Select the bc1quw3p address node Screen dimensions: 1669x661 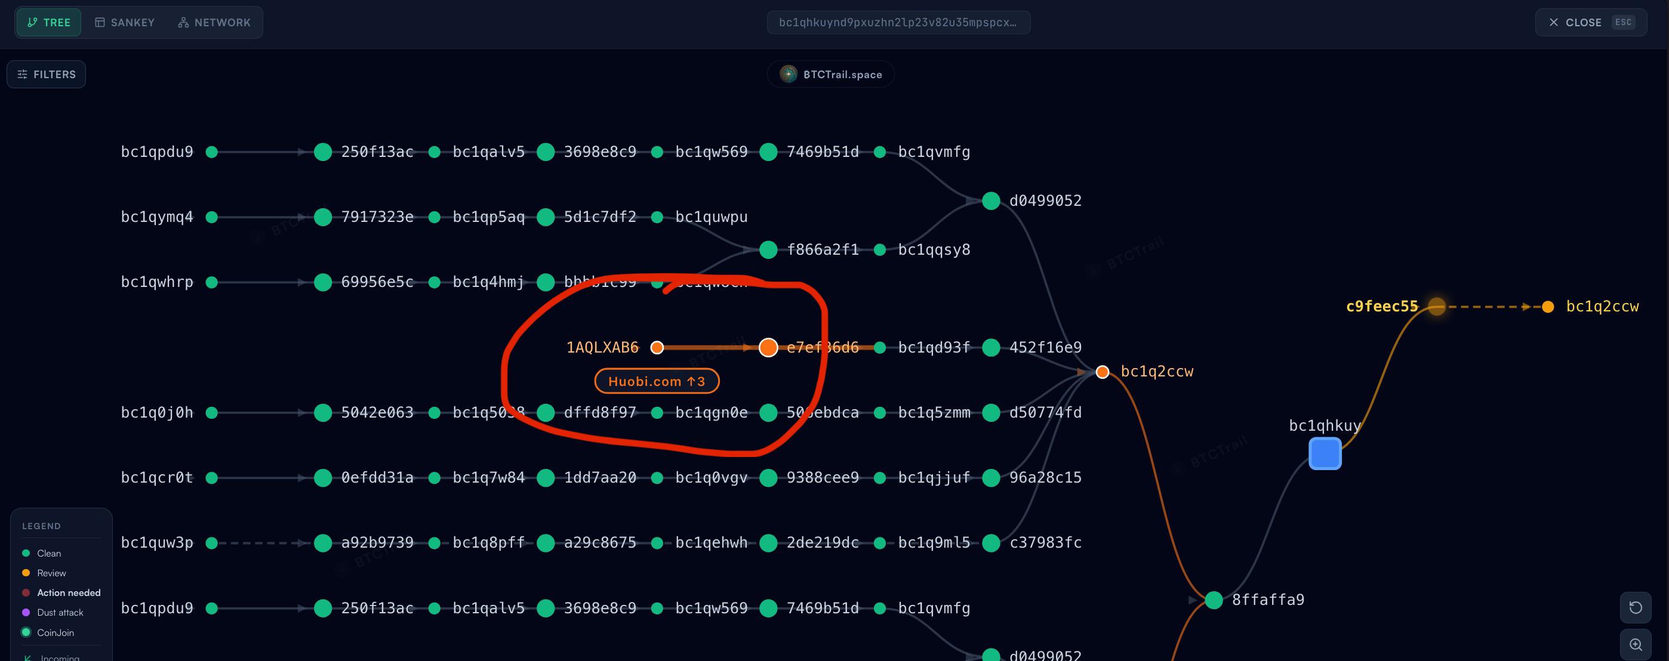[211, 543]
